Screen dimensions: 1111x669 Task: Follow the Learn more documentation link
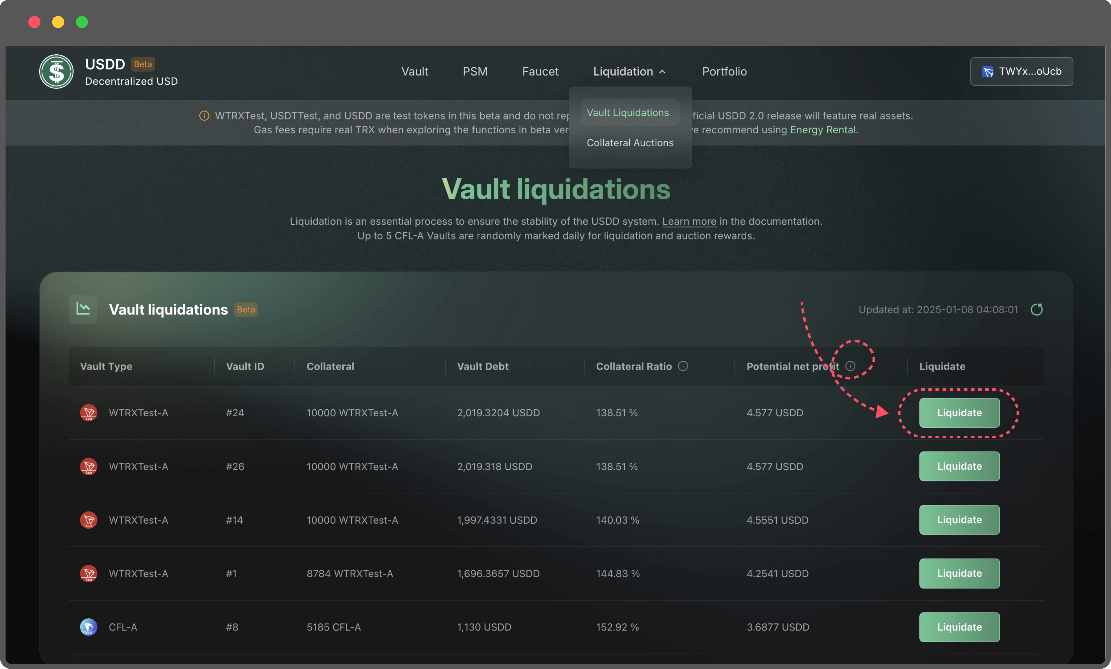click(x=689, y=221)
